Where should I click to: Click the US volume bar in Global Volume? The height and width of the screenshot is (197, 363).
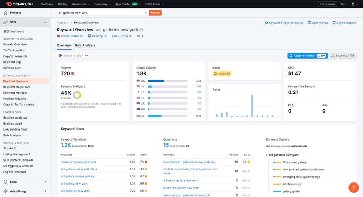pos(168,81)
